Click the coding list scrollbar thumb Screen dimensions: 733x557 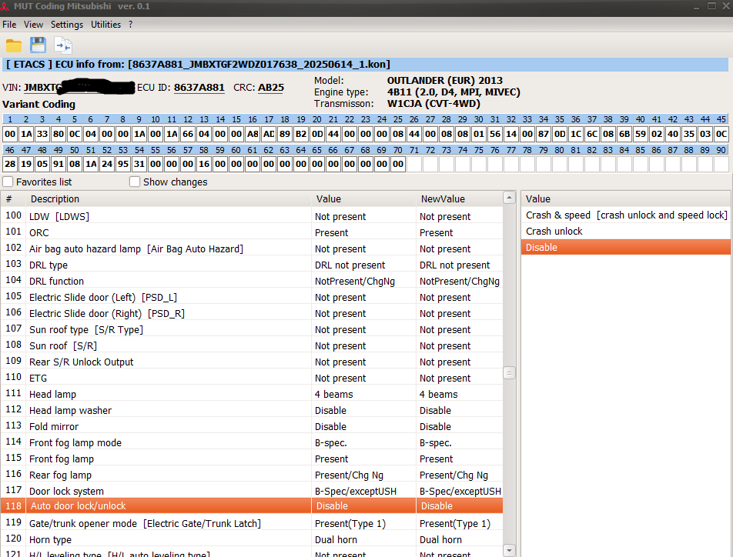[509, 373]
